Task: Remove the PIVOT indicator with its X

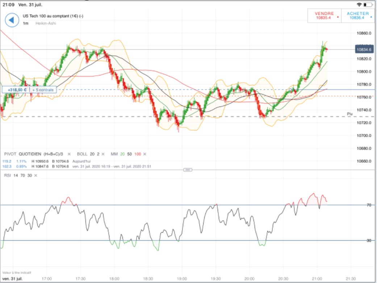Action: (x=69, y=154)
